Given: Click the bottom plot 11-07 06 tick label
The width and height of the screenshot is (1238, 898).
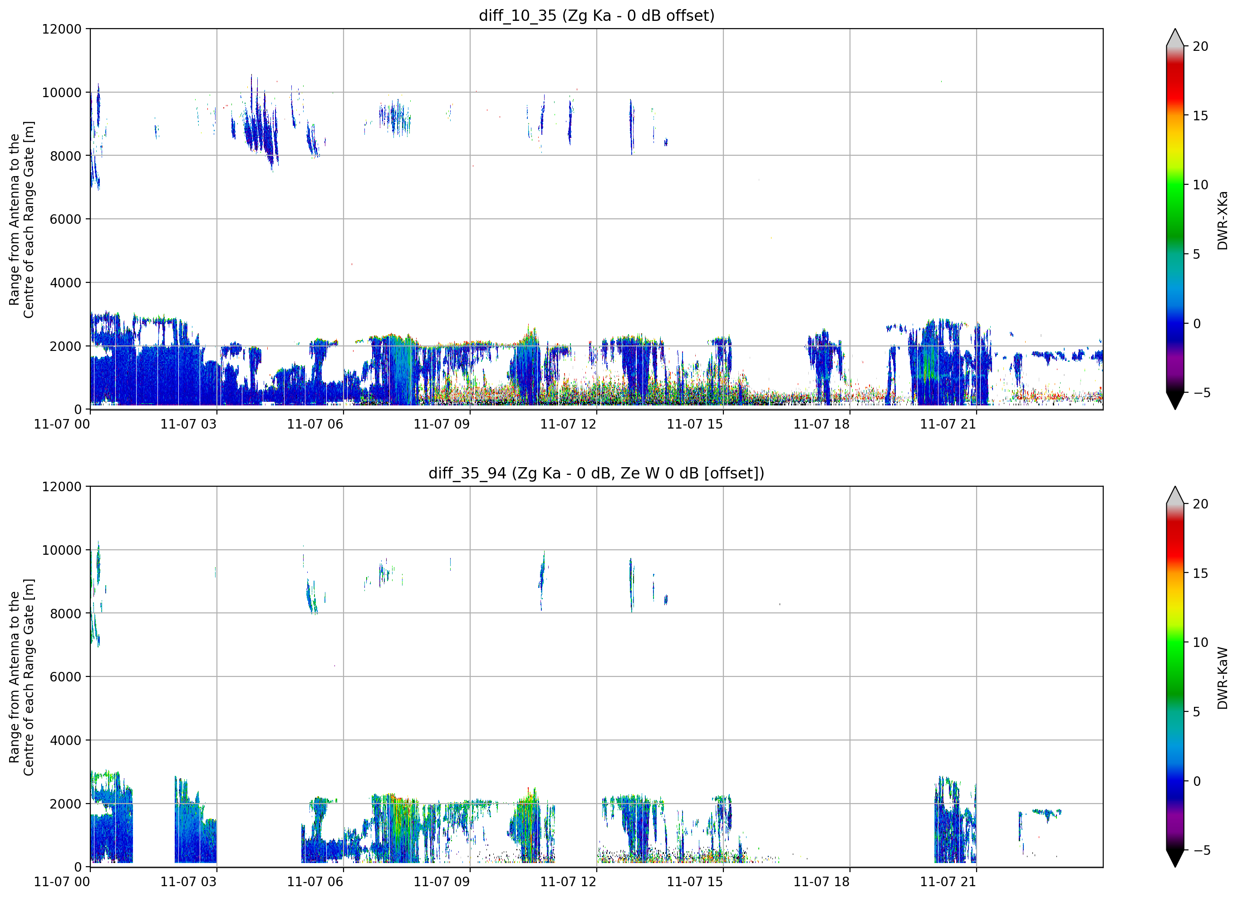Looking at the screenshot, I should (315, 882).
